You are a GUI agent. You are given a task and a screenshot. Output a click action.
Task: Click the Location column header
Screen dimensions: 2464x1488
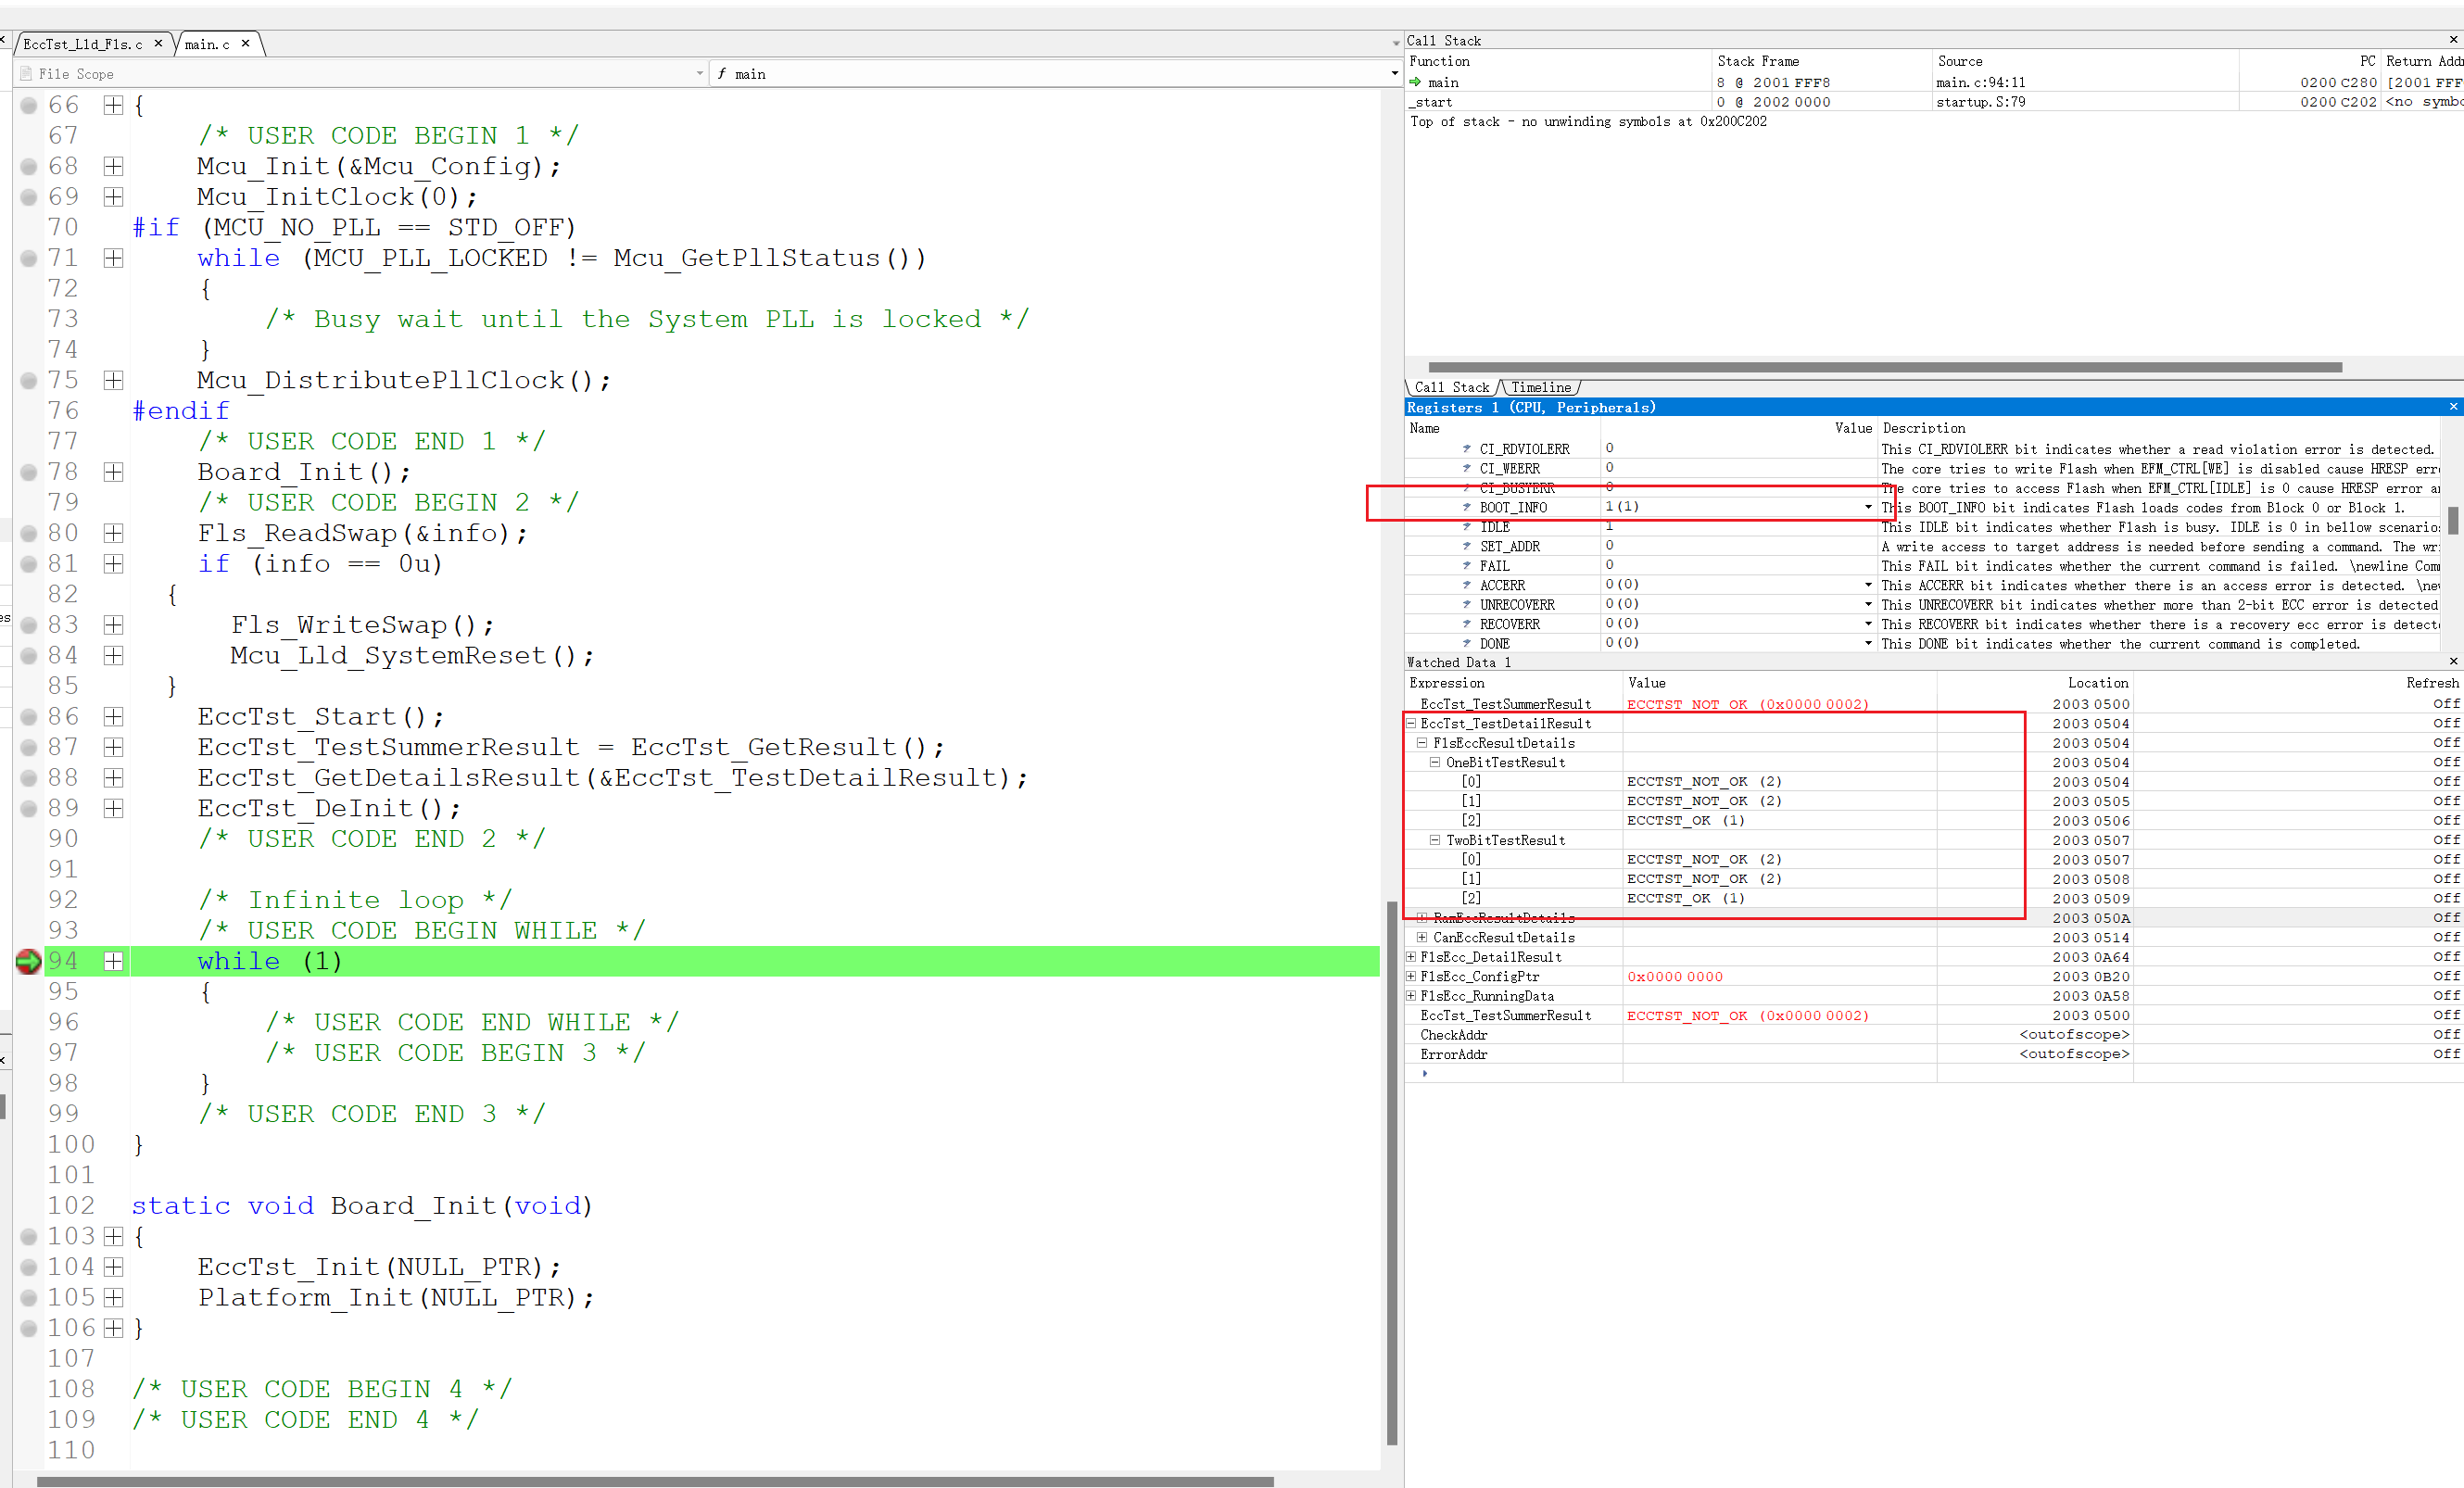pos(2098,682)
